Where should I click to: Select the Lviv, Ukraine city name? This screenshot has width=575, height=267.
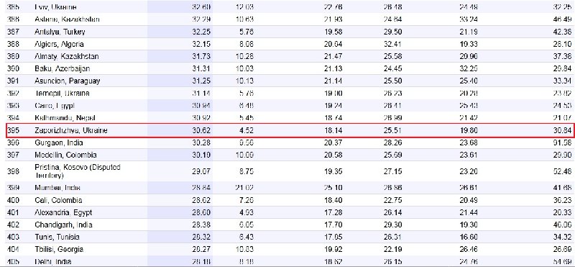56,7
